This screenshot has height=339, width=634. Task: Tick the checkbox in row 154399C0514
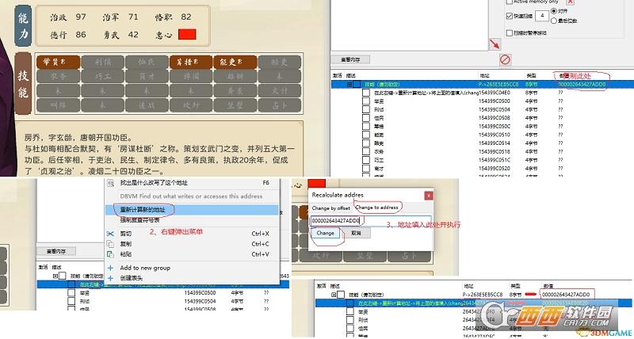366,143
